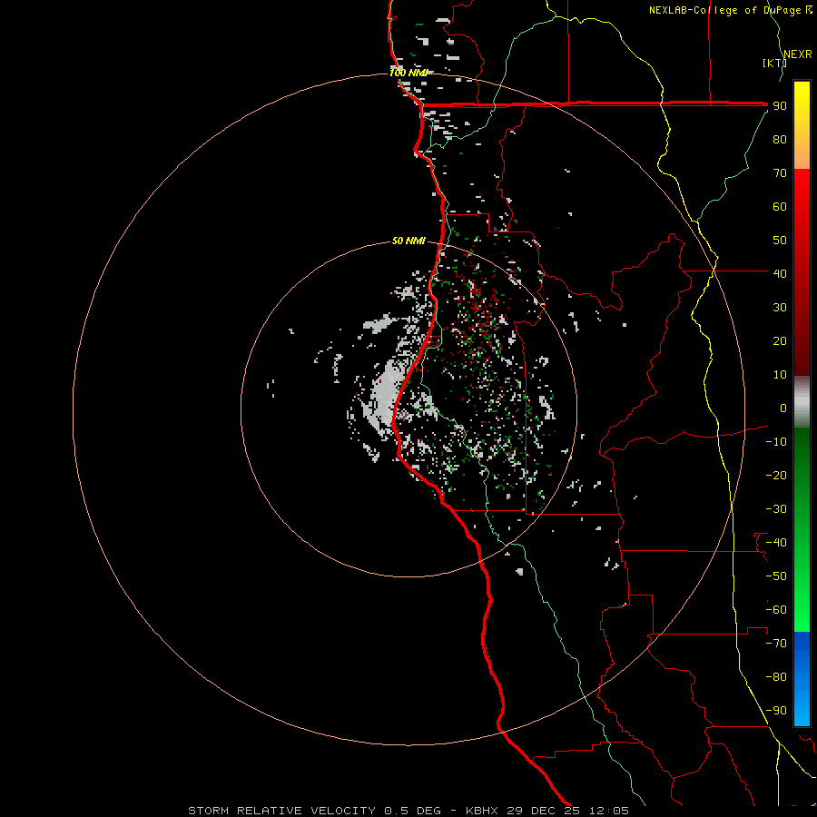Click the -30 value on the velocity scale
This screenshot has height=817, width=817.
point(776,509)
